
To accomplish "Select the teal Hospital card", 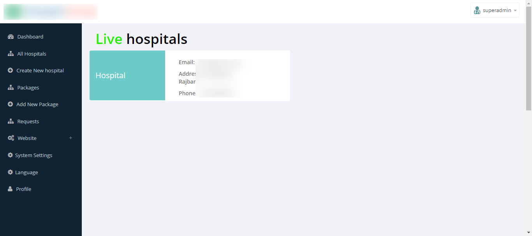I will pyautogui.click(x=127, y=75).
